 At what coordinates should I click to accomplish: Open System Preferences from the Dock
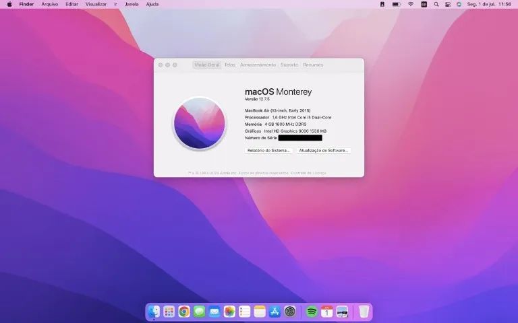(290, 311)
